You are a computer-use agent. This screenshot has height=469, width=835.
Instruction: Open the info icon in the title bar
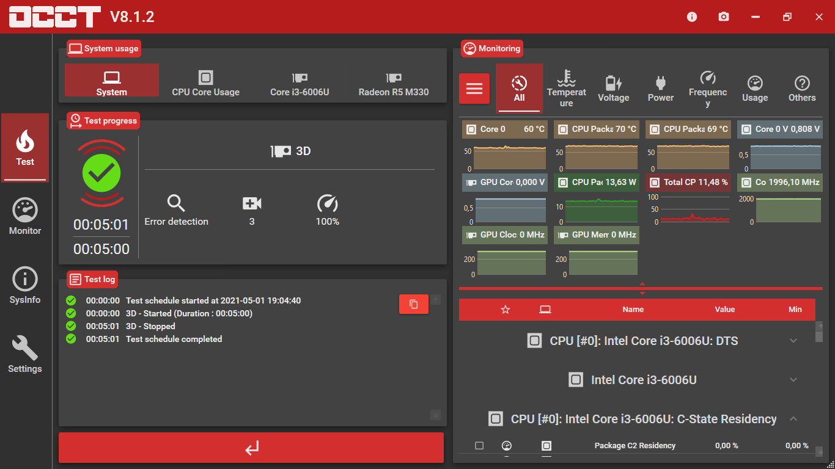692,17
